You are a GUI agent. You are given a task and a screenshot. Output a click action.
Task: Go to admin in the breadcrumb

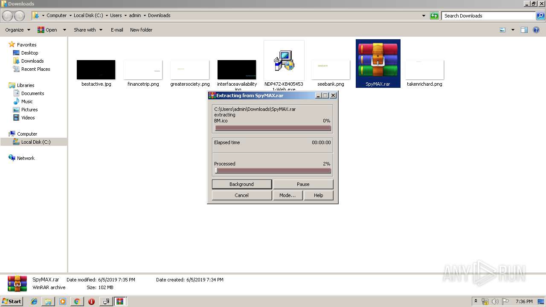point(135,15)
